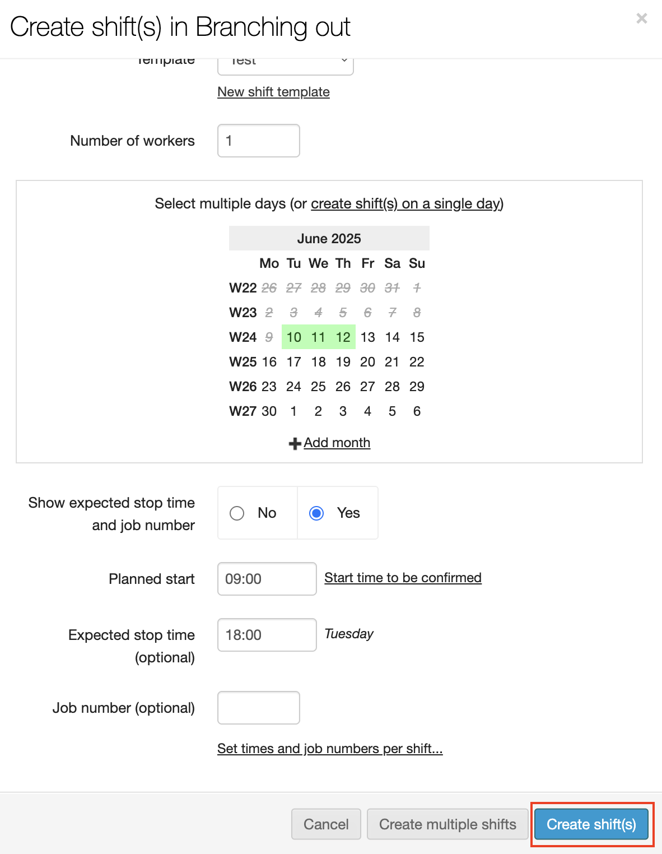662x854 pixels.
Task: Focus the Number of workers field
Action: pyautogui.click(x=258, y=141)
